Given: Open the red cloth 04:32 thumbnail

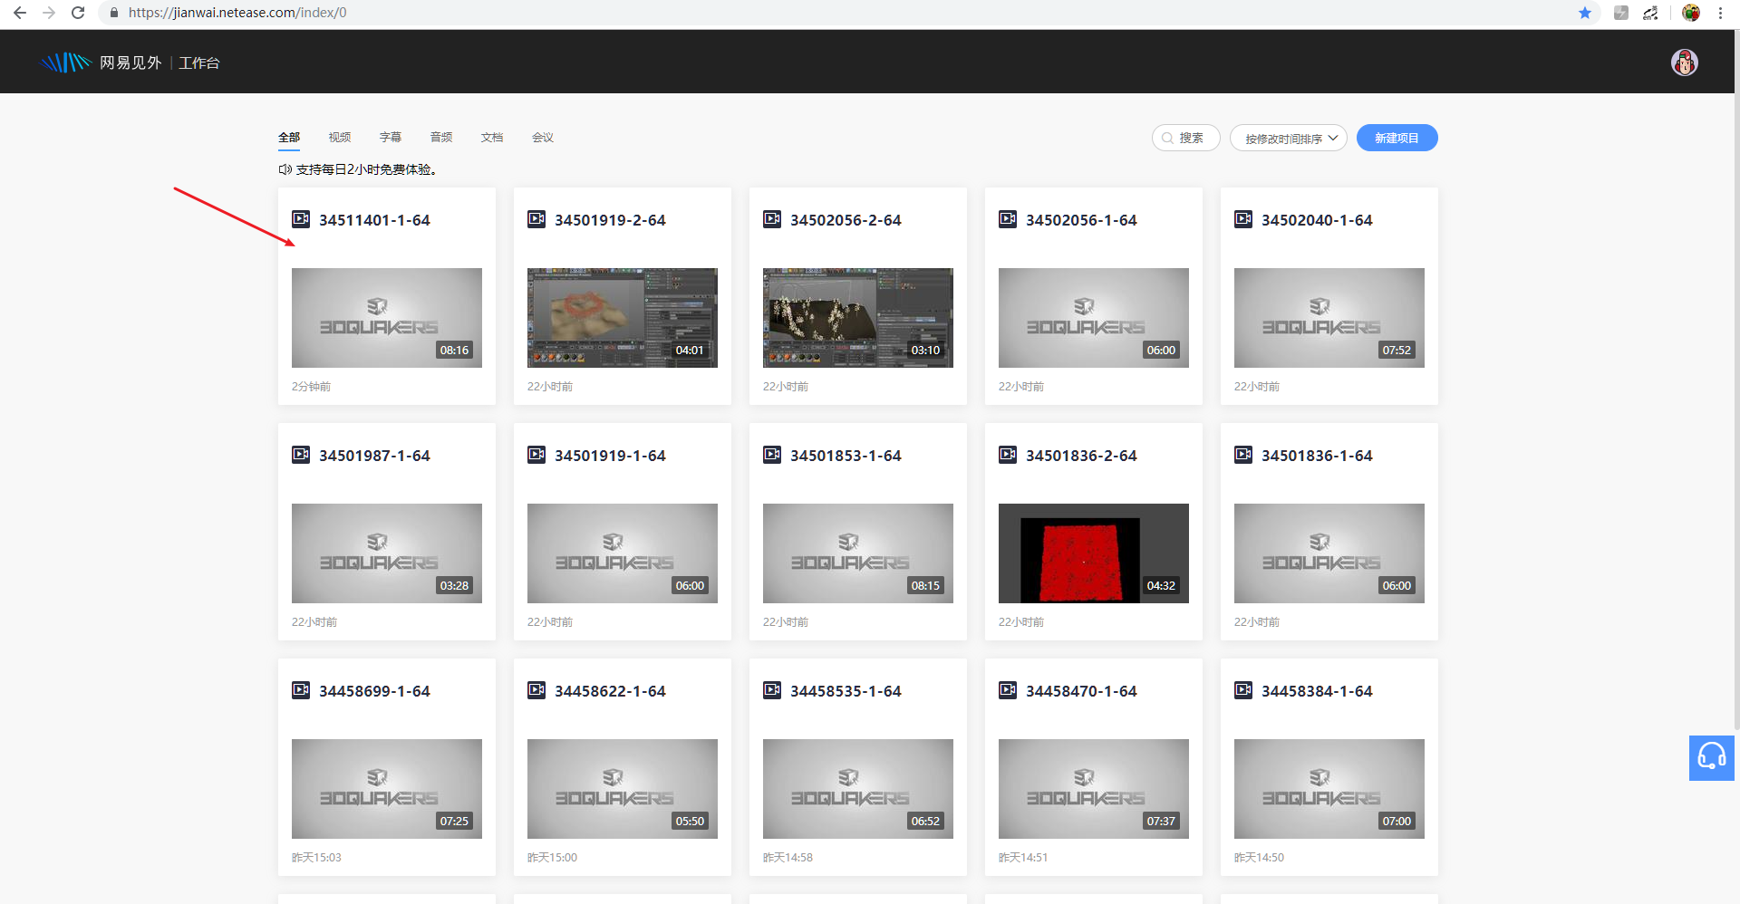Looking at the screenshot, I should [1094, 553].
